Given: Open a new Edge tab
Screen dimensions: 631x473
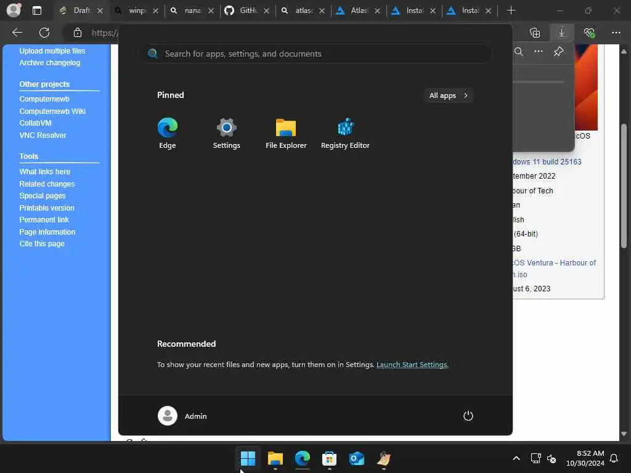Looking at the screenshot, I should (x=511, y=10).
